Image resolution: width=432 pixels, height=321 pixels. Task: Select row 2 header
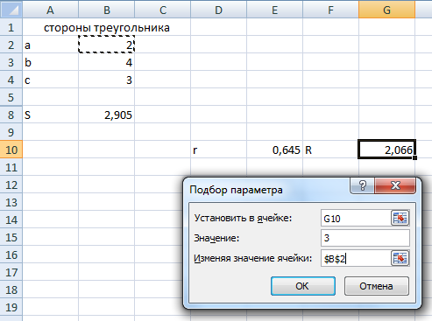(11, 45)
